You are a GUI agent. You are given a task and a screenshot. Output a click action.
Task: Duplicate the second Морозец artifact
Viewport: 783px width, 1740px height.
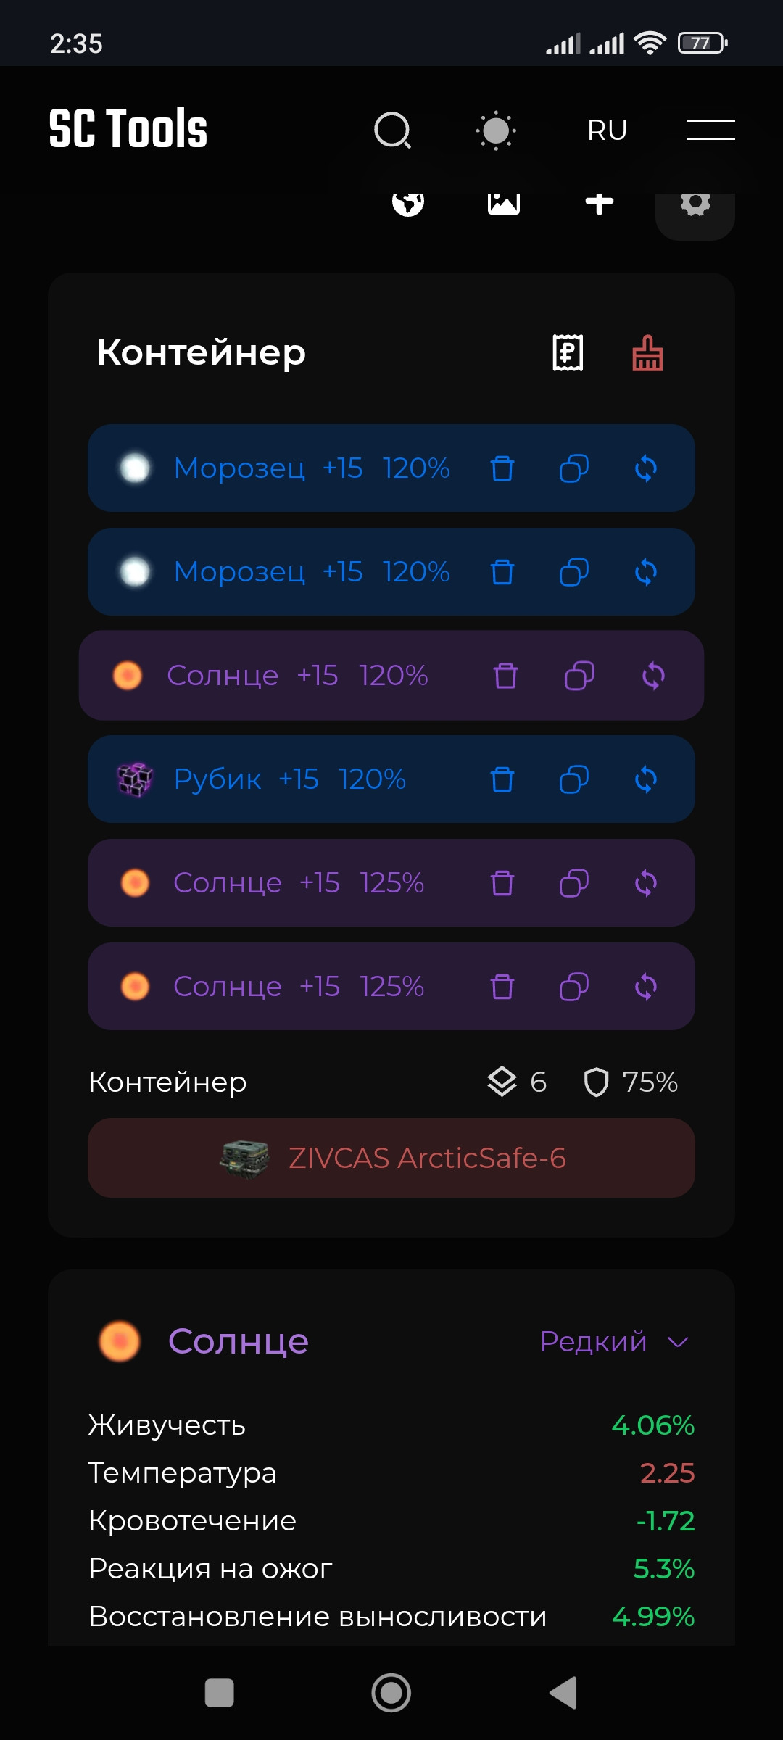point(574,572)
